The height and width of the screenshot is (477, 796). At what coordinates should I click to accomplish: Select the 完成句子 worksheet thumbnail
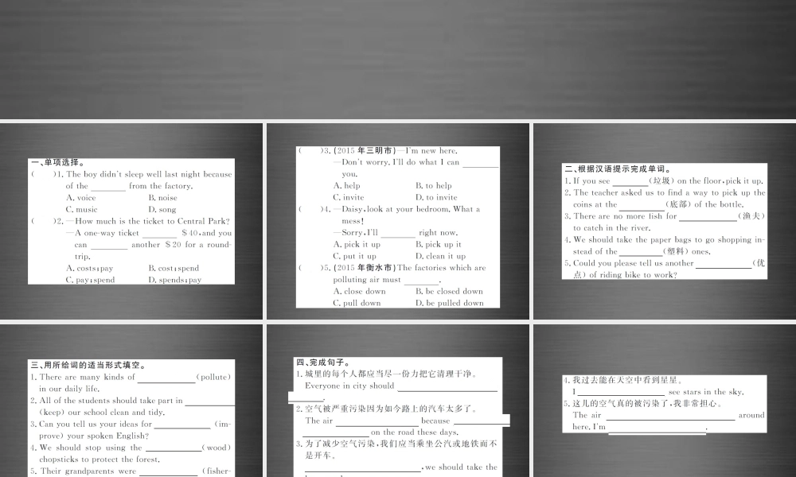click(x=398, y=401)
